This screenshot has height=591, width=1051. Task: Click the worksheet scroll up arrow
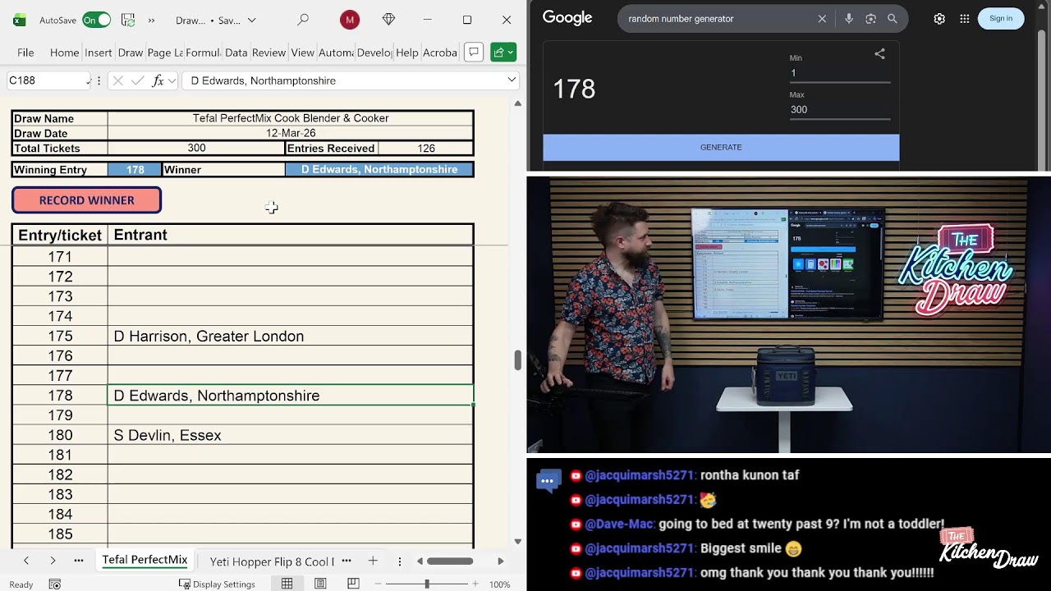[x=517, y=103]
